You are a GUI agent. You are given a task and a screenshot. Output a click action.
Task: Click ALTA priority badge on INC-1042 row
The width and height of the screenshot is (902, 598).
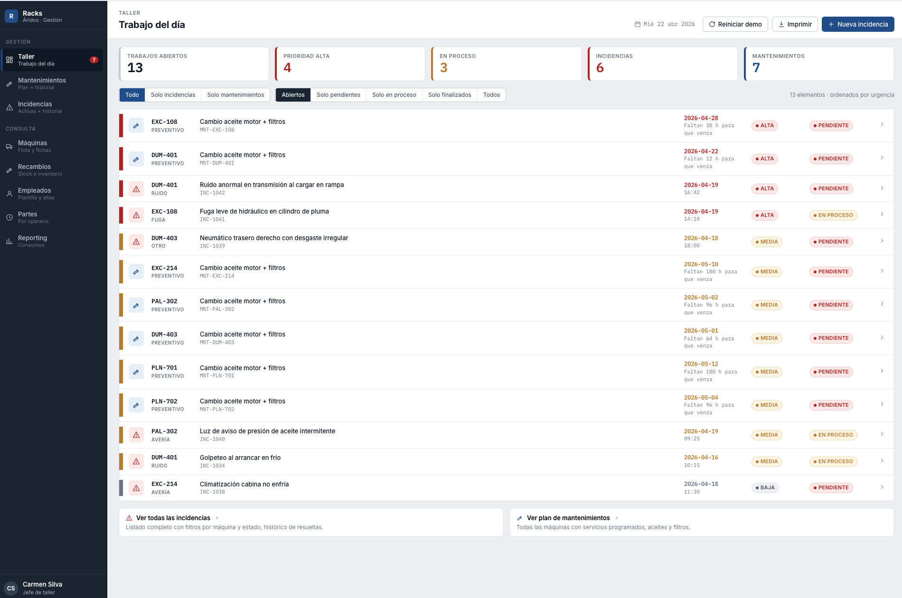point(764,189)
